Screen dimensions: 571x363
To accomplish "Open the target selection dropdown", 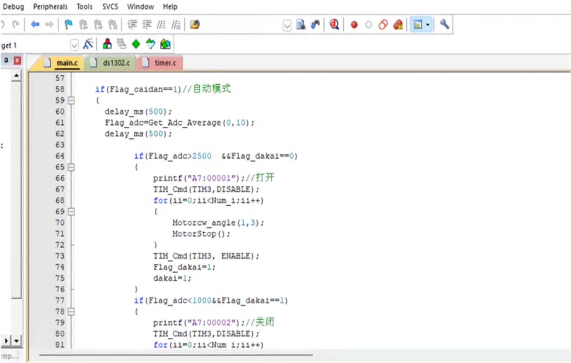I will click(x=74, y=45).
